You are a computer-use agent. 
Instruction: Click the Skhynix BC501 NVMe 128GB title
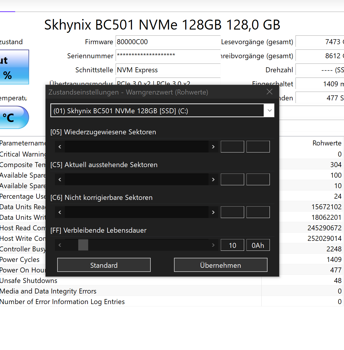(162, 25)
